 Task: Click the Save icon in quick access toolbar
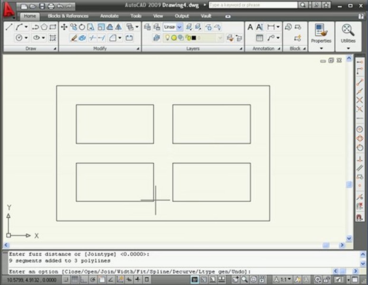(x=42, y=6)
